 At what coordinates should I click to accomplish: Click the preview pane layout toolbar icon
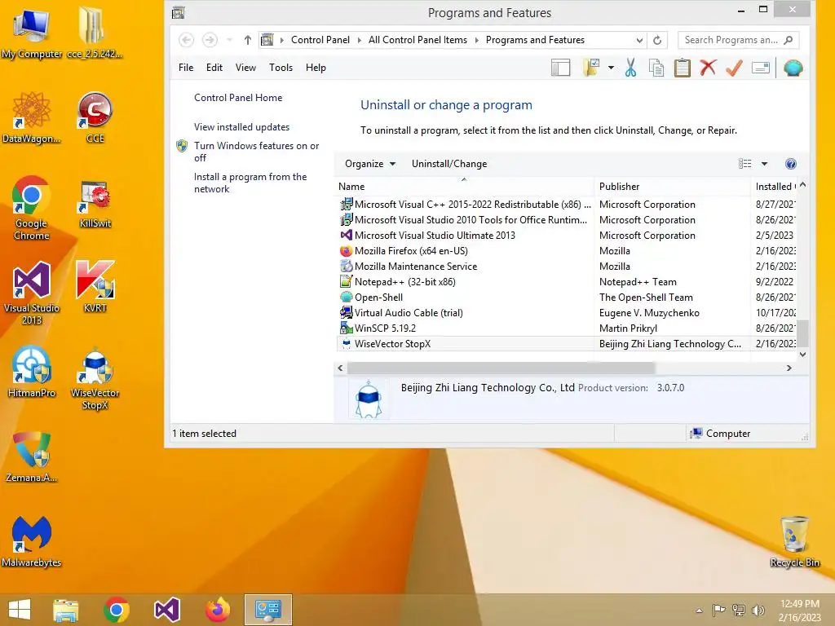pos(560,68)
